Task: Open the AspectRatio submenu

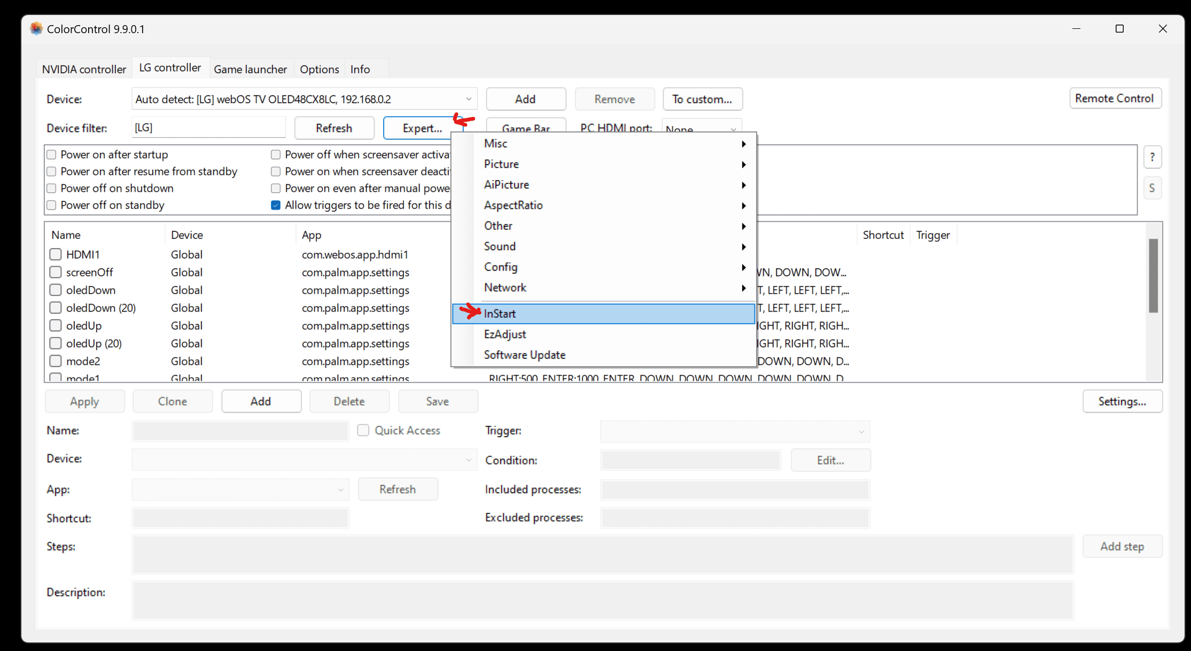Action: point(604,205)
